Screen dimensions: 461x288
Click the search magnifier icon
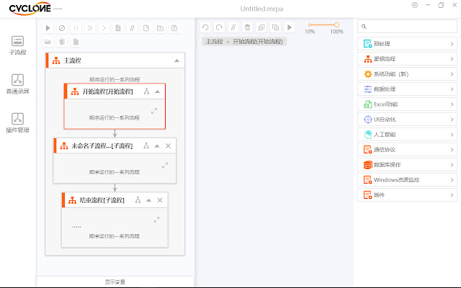coord(364,27)
